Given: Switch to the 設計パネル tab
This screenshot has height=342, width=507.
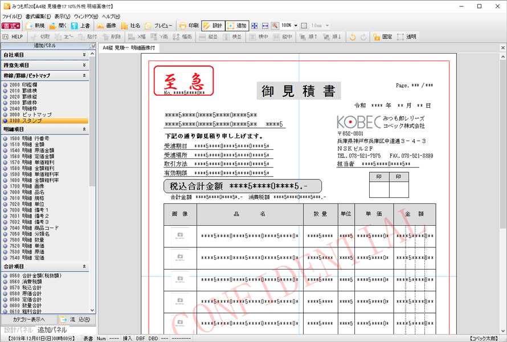Looking at the screenshot, I should tap(18, 330).
